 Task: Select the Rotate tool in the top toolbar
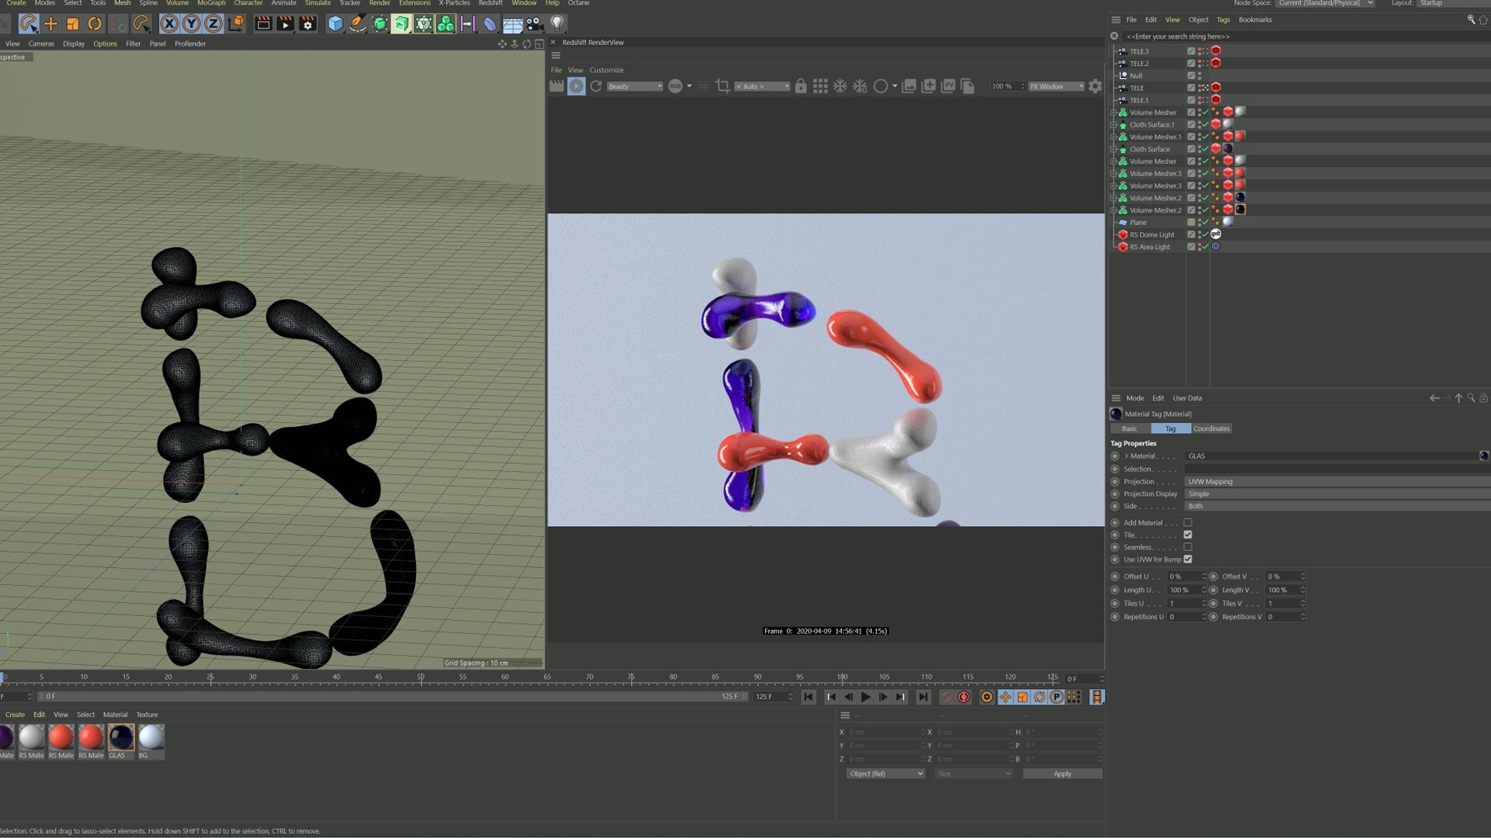(95, 24)
